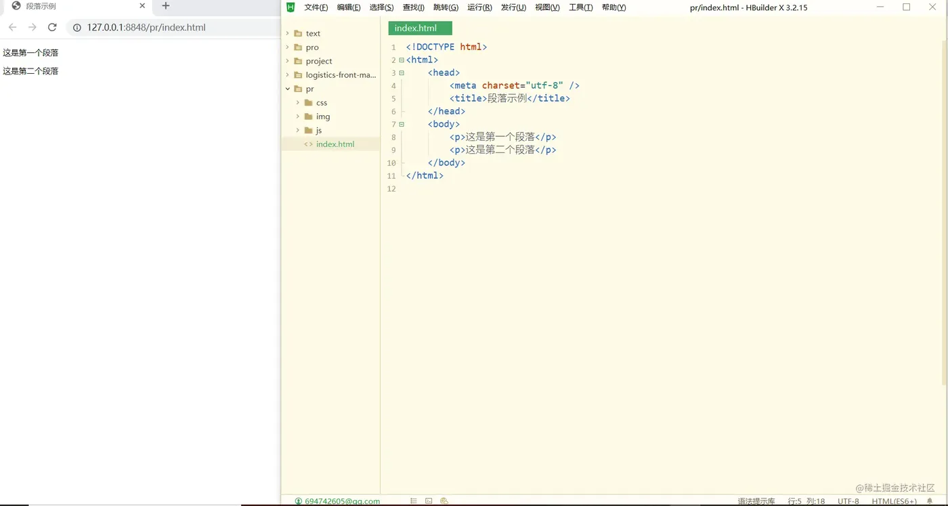Fold the head block on line 3

click(402, 72)
